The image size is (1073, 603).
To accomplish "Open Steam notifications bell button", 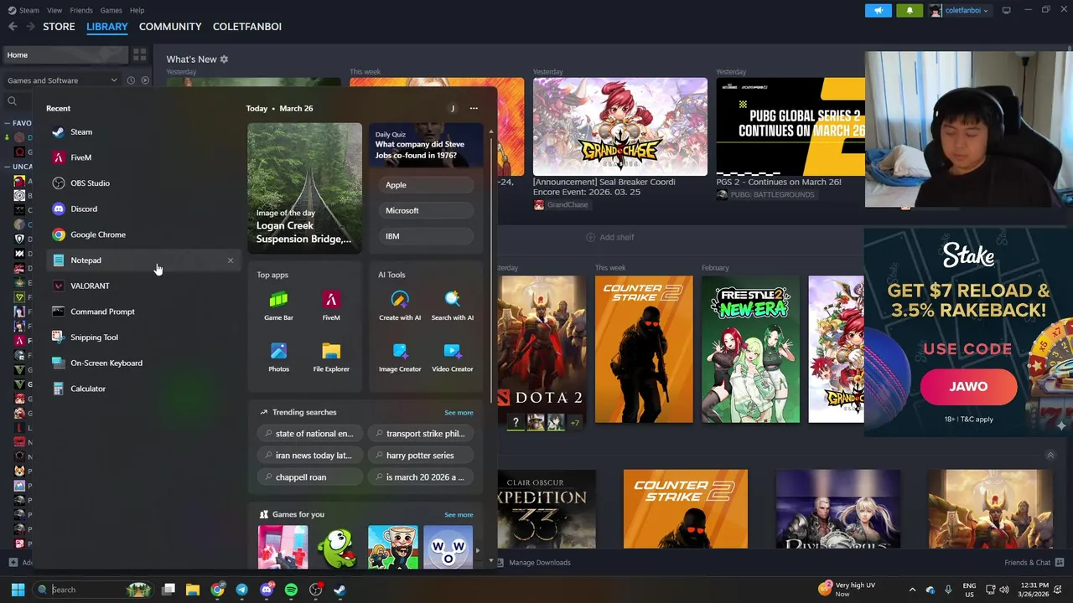I will [910, 10].
